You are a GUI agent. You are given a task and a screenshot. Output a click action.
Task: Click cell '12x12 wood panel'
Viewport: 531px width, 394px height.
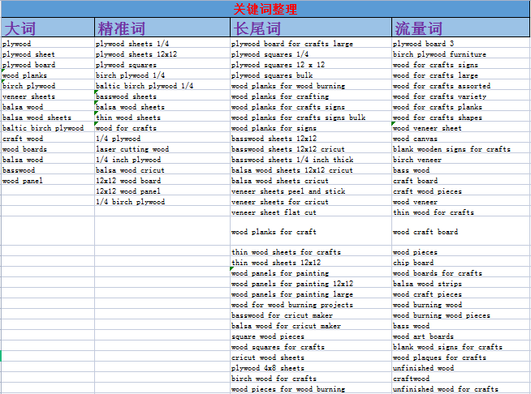point(162,191)
